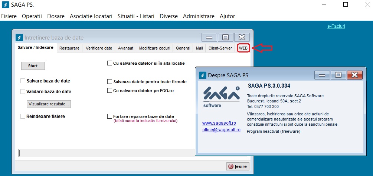Switch to the Mail tab
The height and width of the screenshot is (176, 373).
[x=199, y=48]
